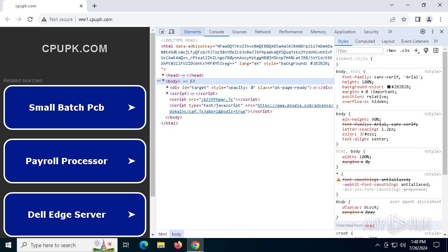The height and width of the screenshot is (252, 448).
Task: Click the Dell Edge Server search button
Action: [75, 215]
